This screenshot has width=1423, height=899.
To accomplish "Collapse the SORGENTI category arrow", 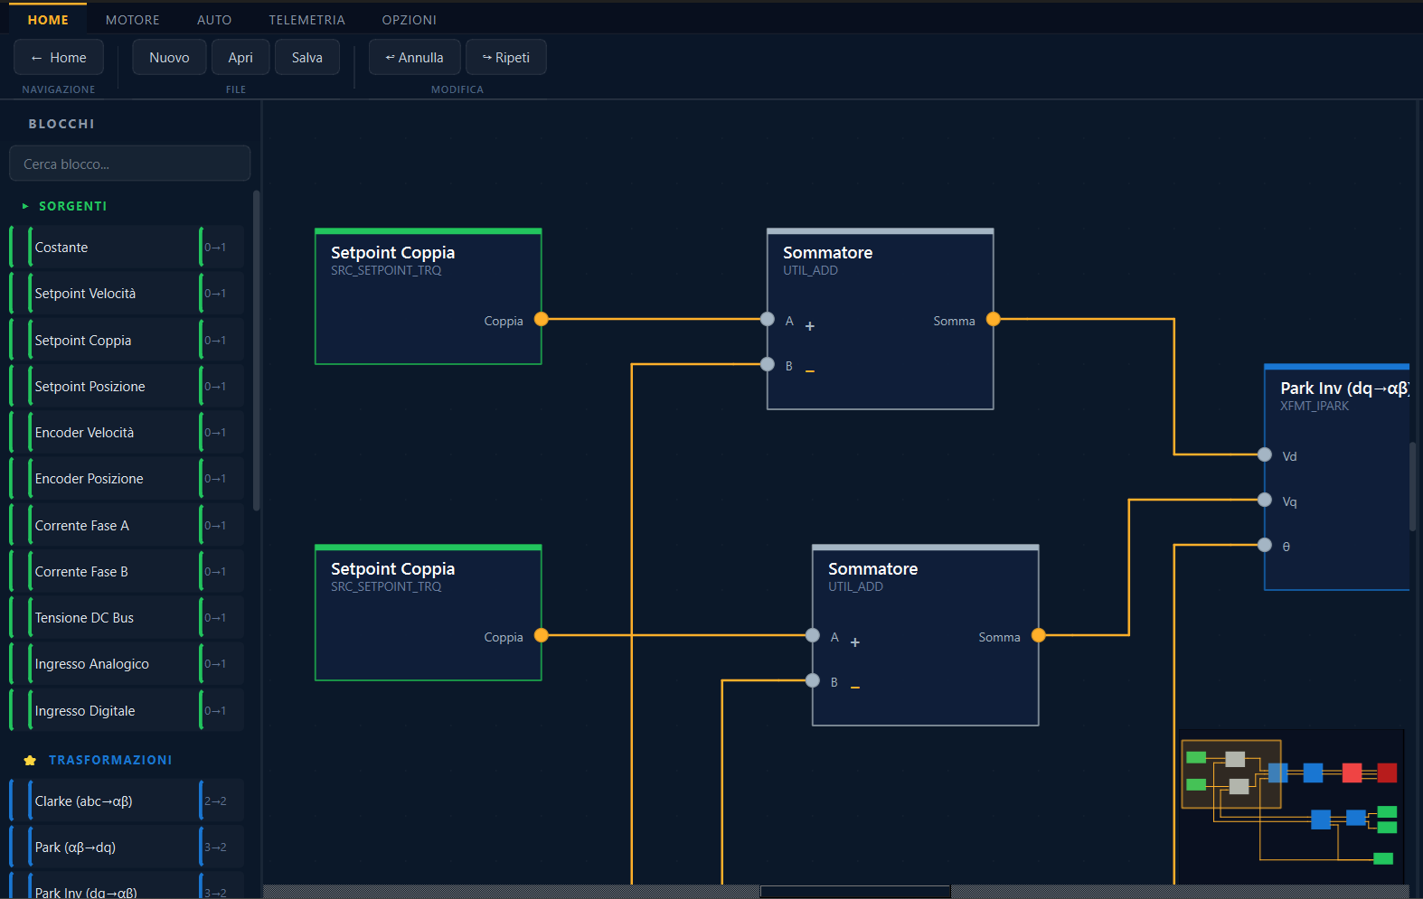I will (25, 206).
